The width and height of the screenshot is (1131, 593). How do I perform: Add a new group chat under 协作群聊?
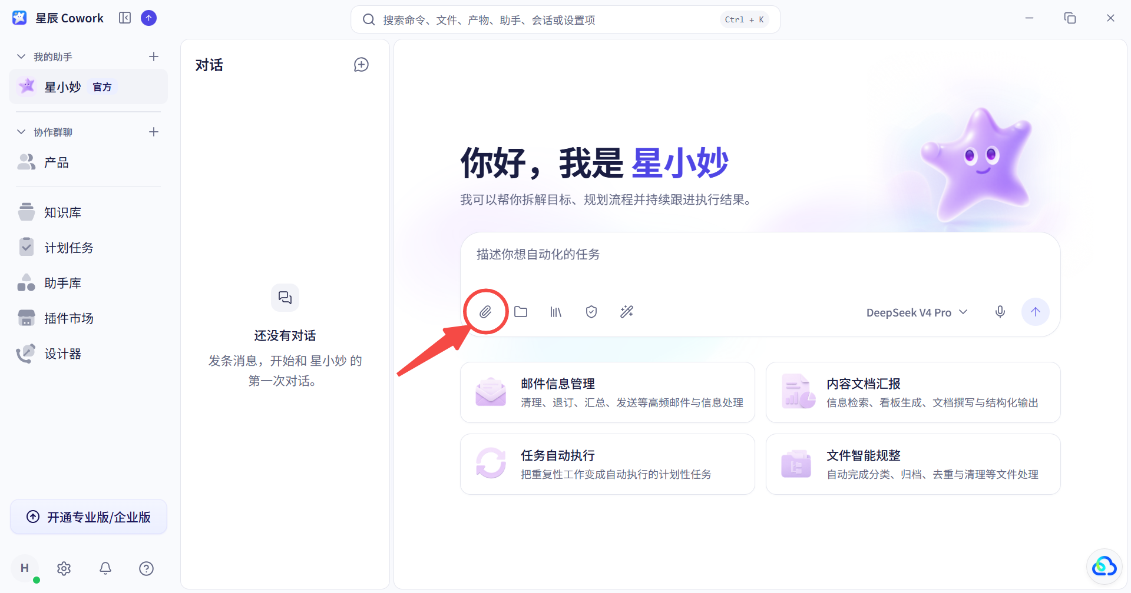click(154, 132)
